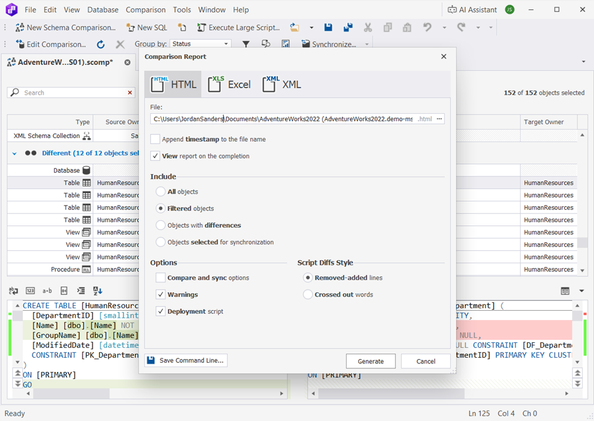Choose the Excel report format
Image resolution: width=594 pixels, height=421 pixels.
(x=229, y=84)
